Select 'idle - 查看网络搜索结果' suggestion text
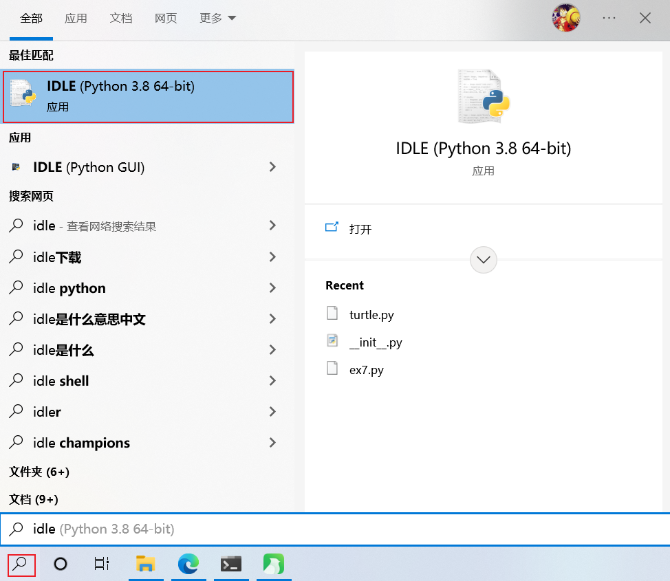This screenshot has width=670, height=581. [x=95, y=226]
